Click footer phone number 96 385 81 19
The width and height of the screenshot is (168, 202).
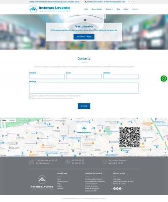(x=78, y=163)
